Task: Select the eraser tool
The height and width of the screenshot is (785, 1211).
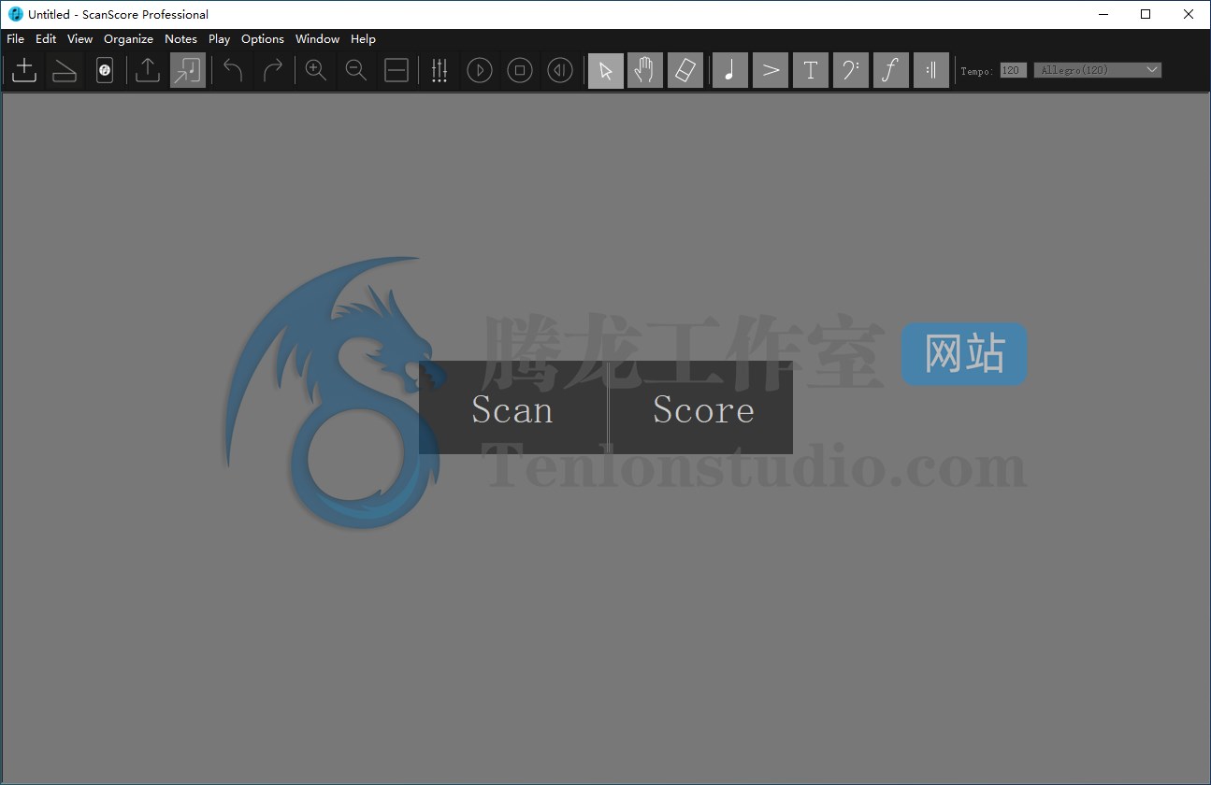Action: [x=685, y=71]
